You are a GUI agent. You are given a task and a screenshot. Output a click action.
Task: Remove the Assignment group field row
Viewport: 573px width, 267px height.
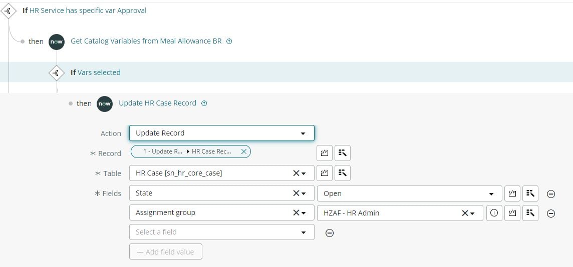[551, 213]
